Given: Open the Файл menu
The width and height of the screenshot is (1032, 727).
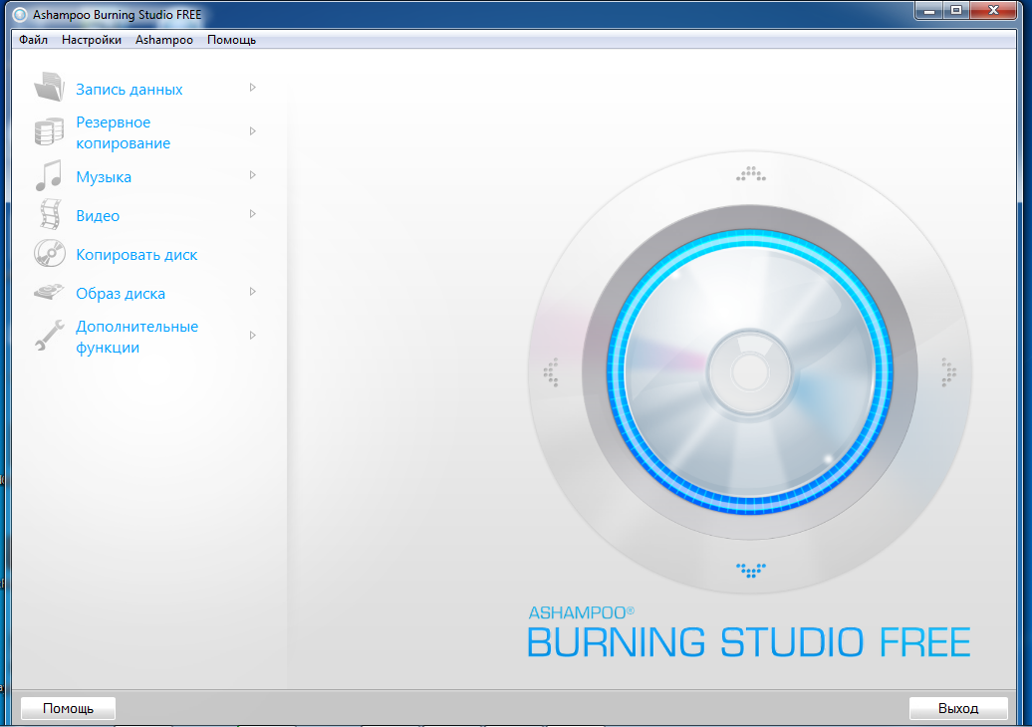Looking at the screenshot, I should point(33,40).
